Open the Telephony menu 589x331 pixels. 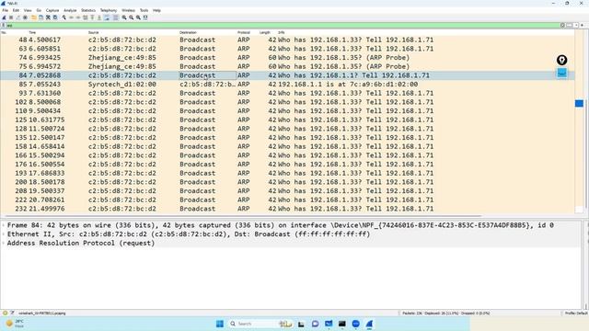109,10
